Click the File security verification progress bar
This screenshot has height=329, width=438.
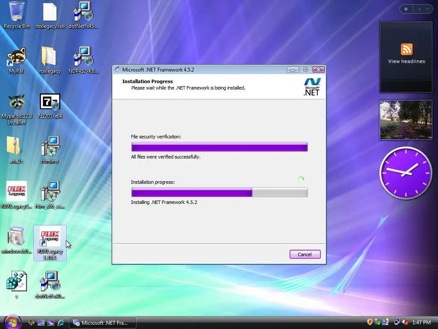(219, 147)
